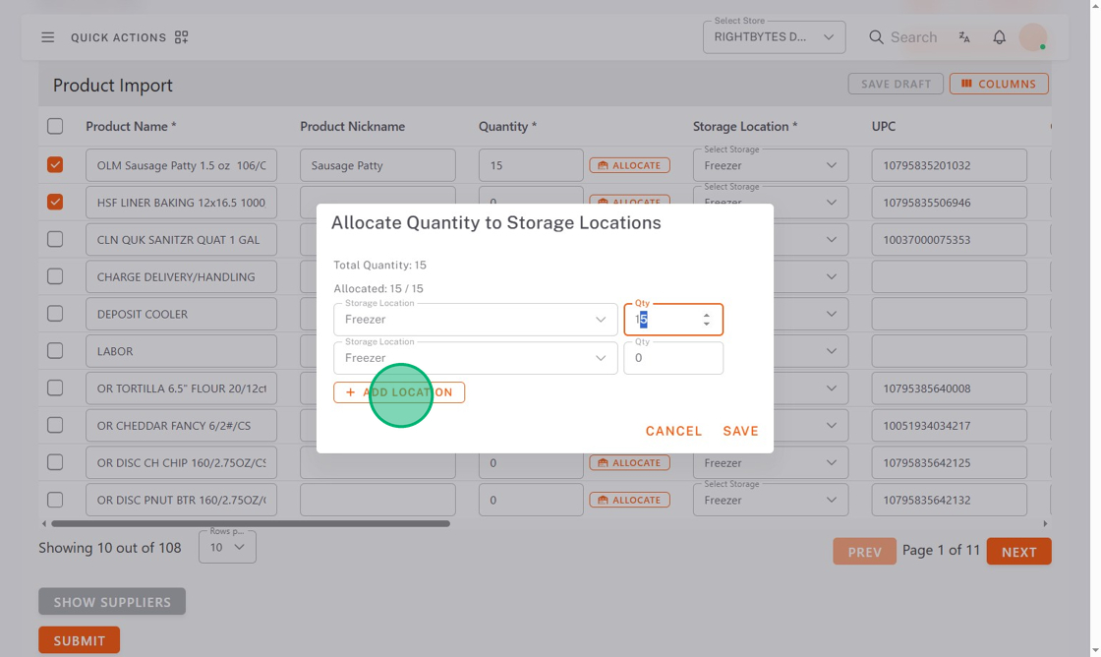Click Allocate for the Sausage Patty row
Image resolution: width=1101 pixels, height=657 pixels.
coord(629,165)
